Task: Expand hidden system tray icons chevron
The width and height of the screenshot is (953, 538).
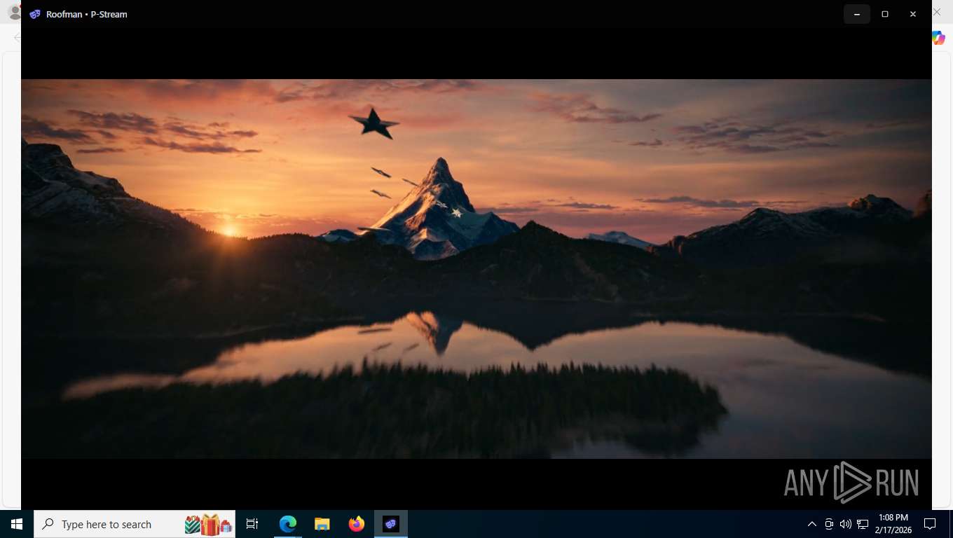Action: point(812,524)
